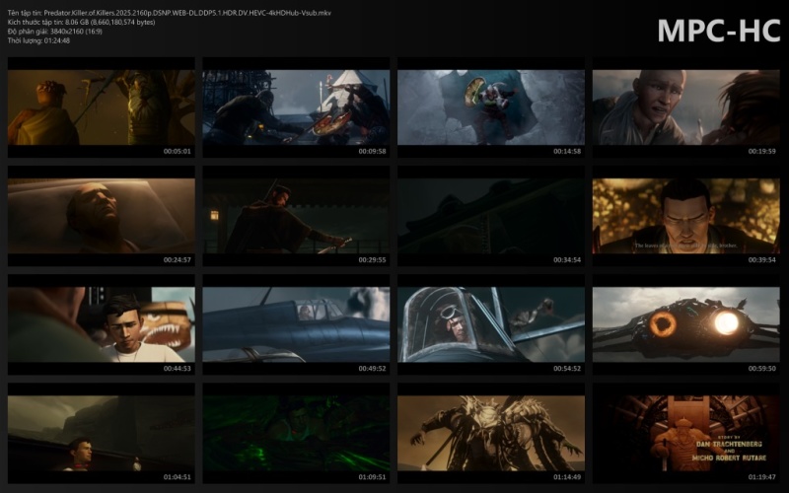The image size is (789, 493).
Task: Click the 'DAN TRACHTENBERG' credit text
Action: tap(729, 445)
